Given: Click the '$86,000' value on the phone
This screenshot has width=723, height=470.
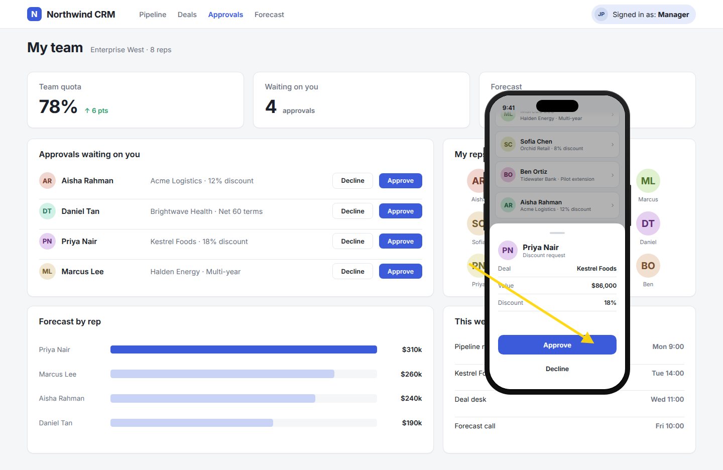Looking at the screenshot, I should [604, 286].
